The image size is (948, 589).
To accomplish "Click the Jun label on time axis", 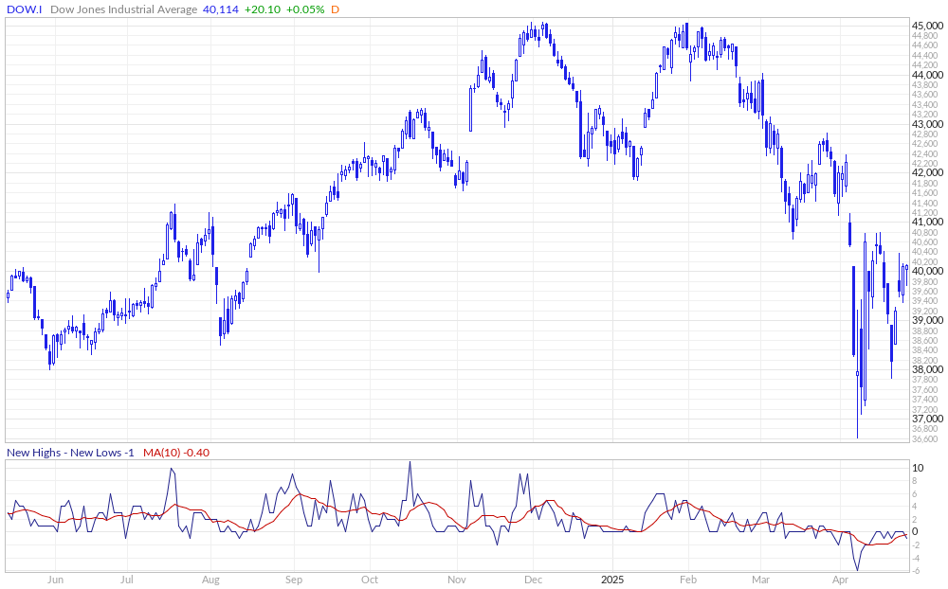I will tap(55, 579).
